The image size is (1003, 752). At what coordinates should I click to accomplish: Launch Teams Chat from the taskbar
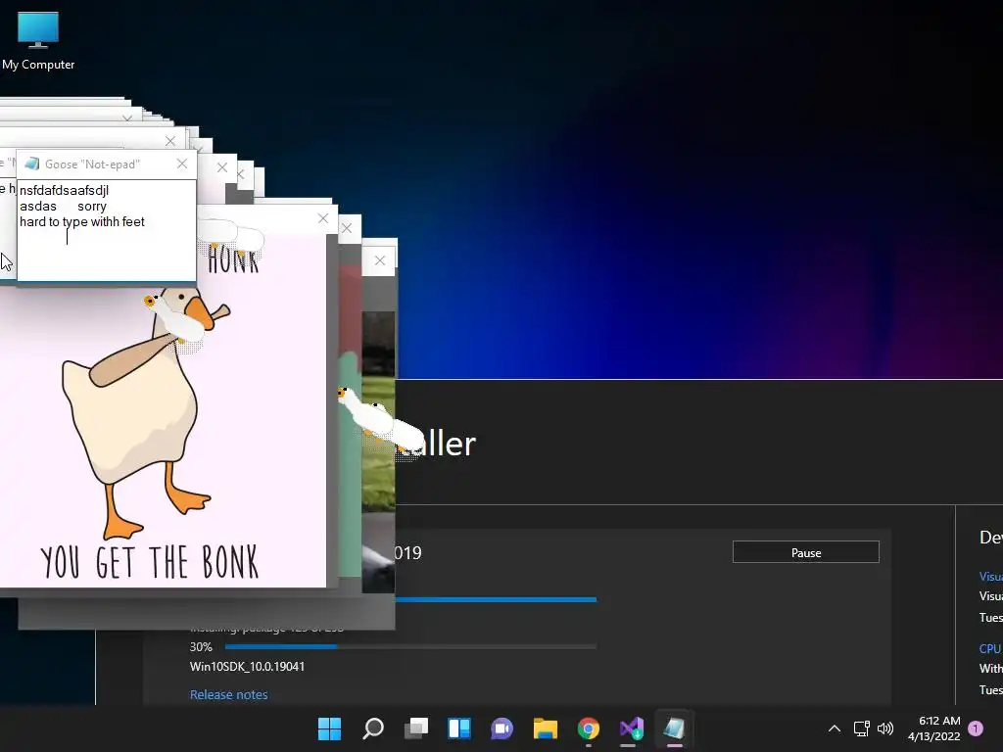coord(502,728)
